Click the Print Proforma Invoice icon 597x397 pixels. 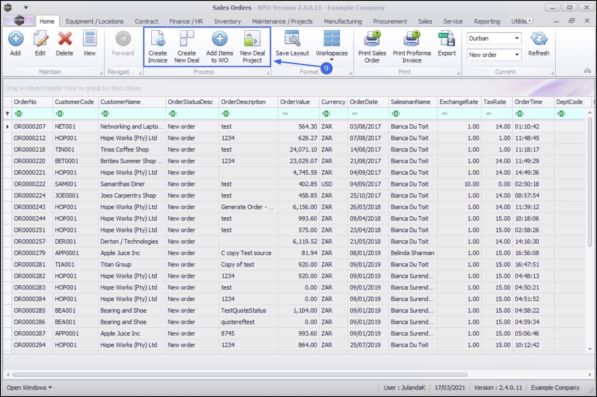(x=412, y=39)
